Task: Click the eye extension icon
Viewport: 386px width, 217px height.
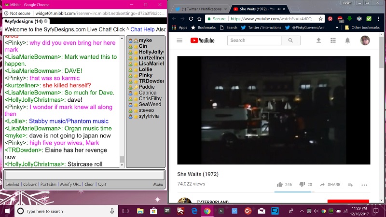Action: (x=359, y=19)
